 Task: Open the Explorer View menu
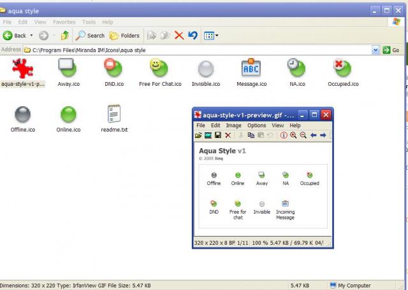click(40, 22)
